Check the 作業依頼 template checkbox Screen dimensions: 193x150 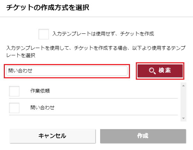tap(14, 91)
